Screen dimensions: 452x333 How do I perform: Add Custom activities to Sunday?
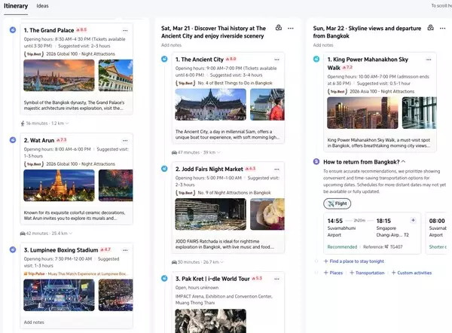[414, 273]
